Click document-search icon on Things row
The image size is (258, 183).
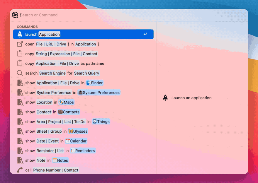pos(20,122)
